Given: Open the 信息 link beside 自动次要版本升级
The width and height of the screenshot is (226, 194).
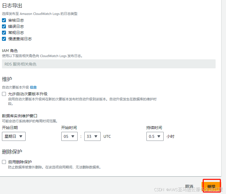Looking at the screenshot, I should (x=33, y=87).
